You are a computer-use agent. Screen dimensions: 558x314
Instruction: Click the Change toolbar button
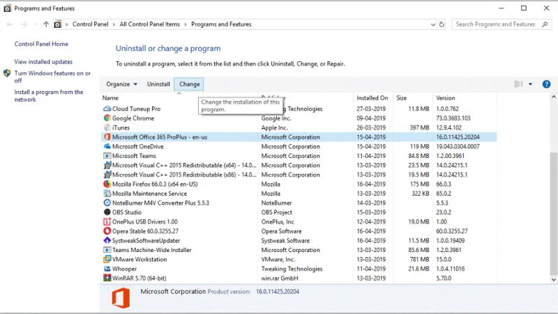(x=189, y=84)
